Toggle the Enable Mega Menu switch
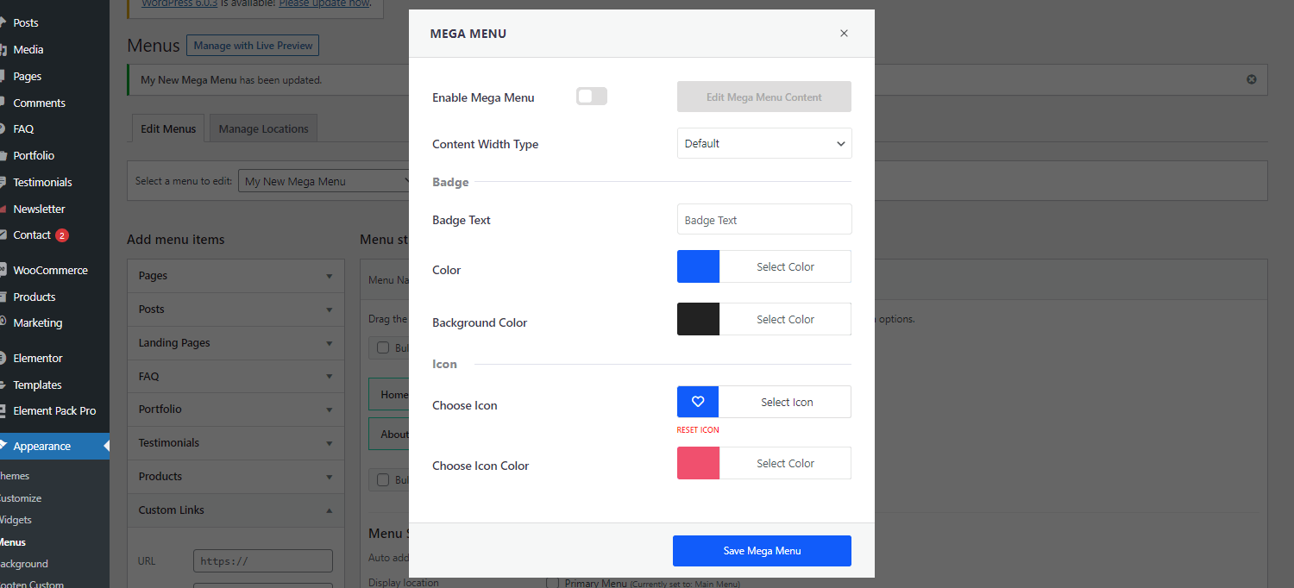The width and height of the screenshot is (1294, 588). coord(592,97)
